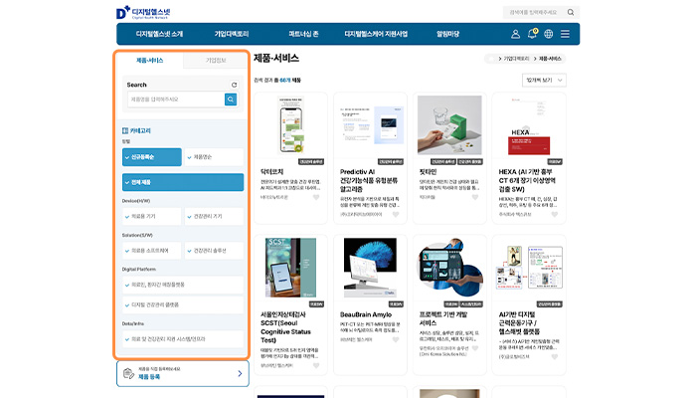The image size is (696, 398).
Task: Open the 디지털헬스케어 지원사업 nav menu
Action: [x=376, y=34]
